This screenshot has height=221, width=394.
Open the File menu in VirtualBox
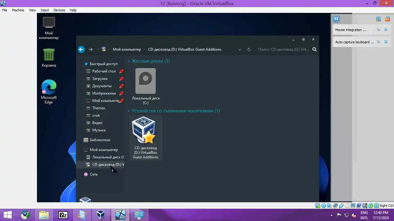click(x=5, y=10)
